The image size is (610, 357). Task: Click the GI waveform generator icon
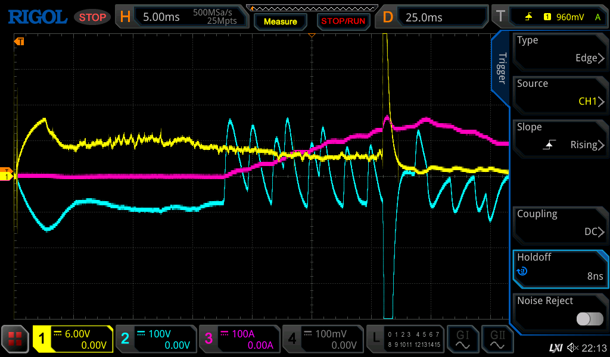coord(463,339)
